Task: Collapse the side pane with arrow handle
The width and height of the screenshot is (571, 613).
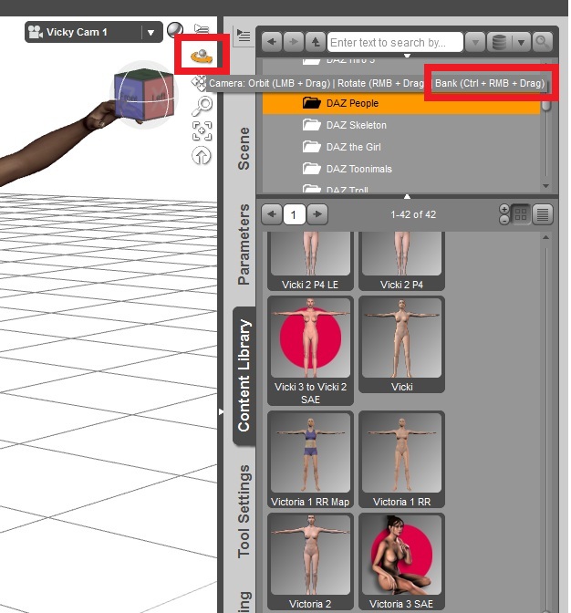Action: tap(221, 411)
